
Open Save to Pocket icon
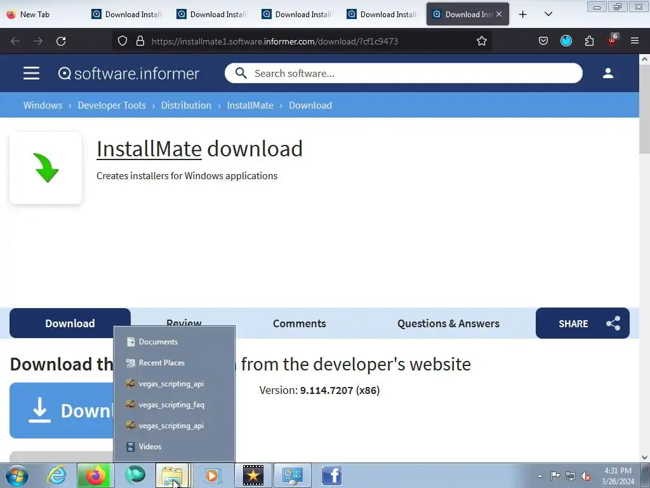(543, 41)
